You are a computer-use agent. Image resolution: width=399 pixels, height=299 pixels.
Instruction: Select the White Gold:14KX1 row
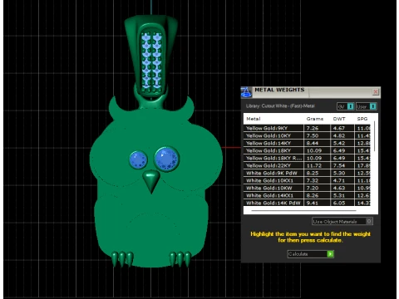tap(307, 195)
